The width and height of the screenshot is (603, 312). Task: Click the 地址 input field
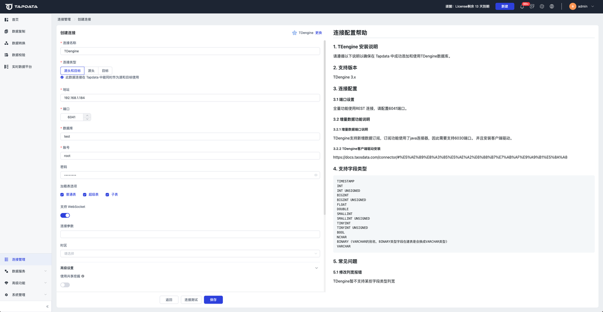190,98
